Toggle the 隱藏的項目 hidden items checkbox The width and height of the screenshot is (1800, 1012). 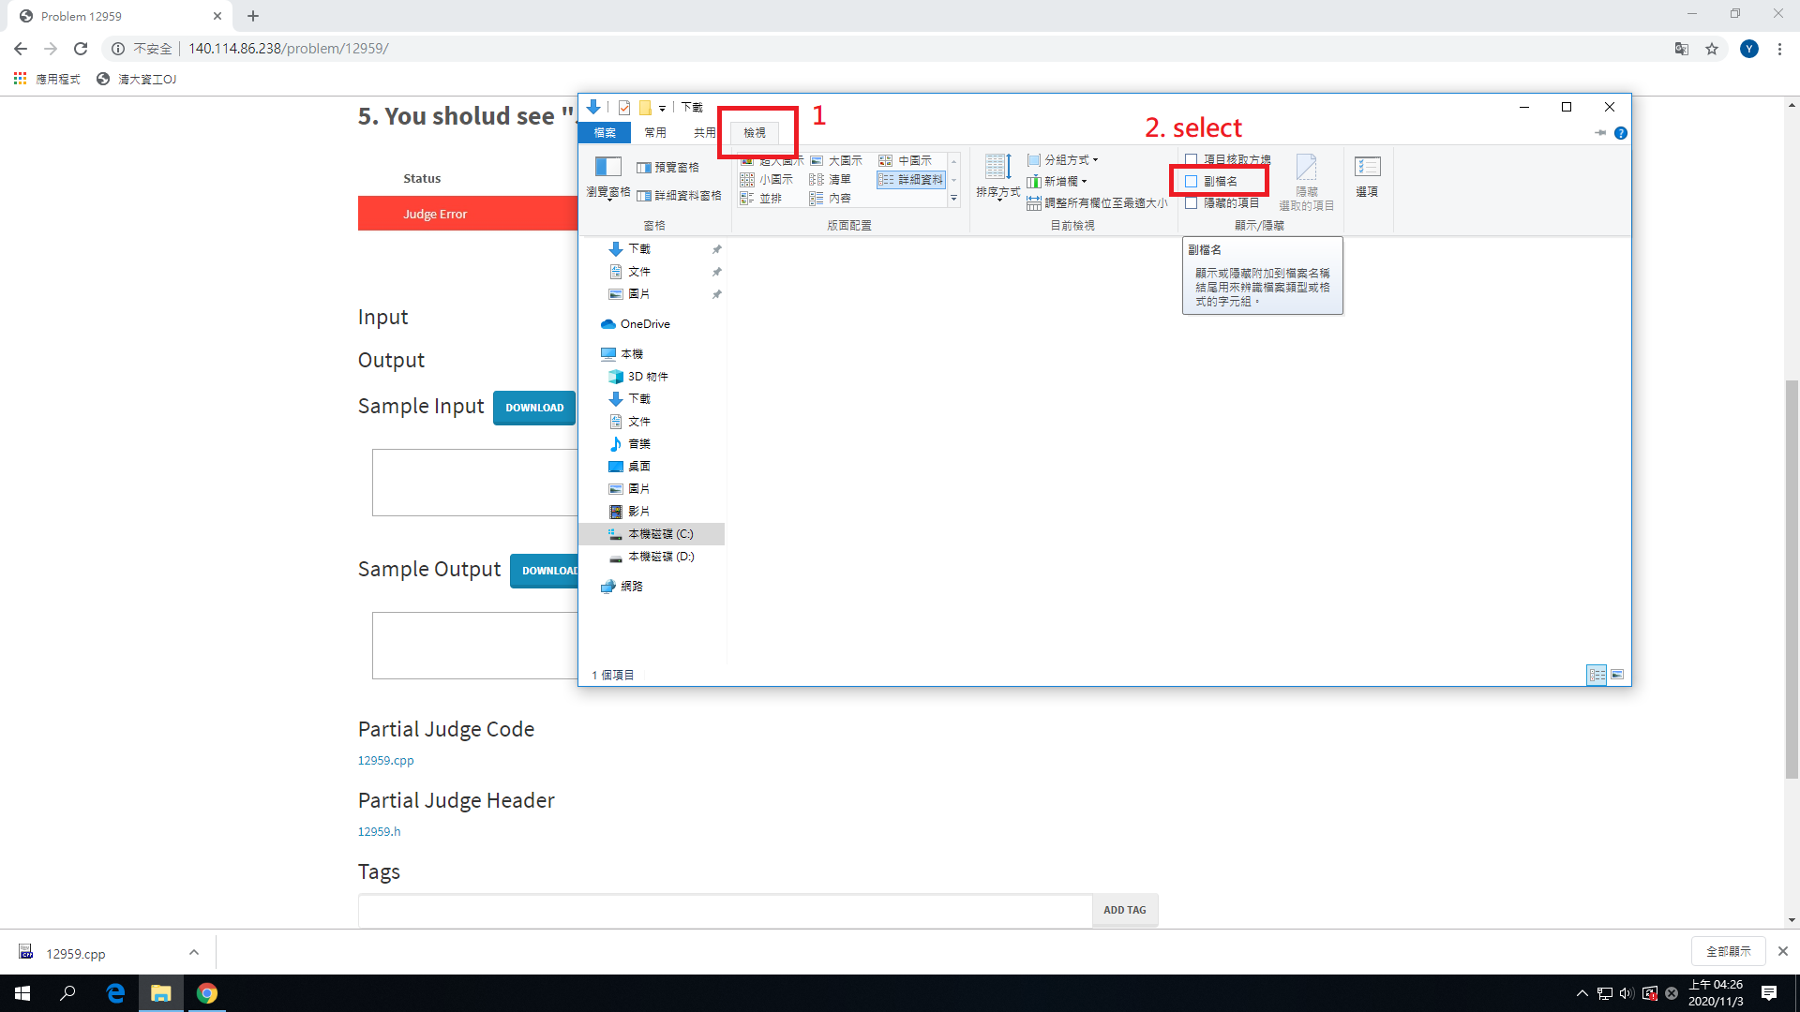click(x=1192, y=203)
